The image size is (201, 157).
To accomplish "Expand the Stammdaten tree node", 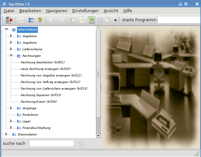I will (6, 134).
